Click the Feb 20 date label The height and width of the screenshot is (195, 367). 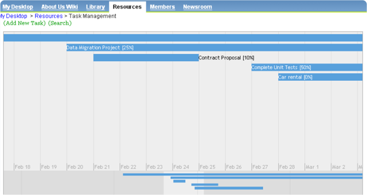(x=75, y=167)
